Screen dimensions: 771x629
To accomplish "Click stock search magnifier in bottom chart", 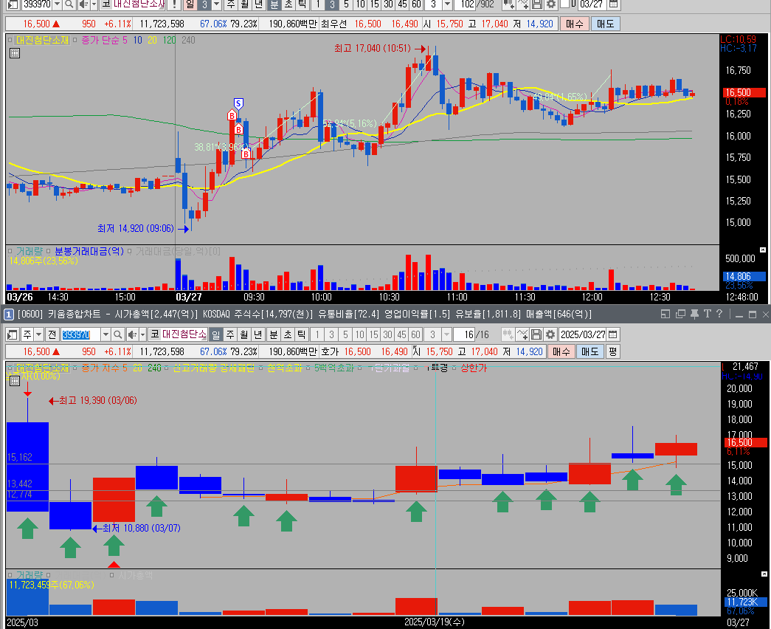I will coord(117,334).
